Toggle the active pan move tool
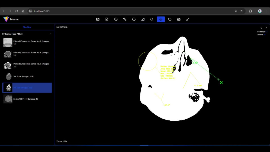The width and height of the screenshot is (270, 152). tap(161, 19)
